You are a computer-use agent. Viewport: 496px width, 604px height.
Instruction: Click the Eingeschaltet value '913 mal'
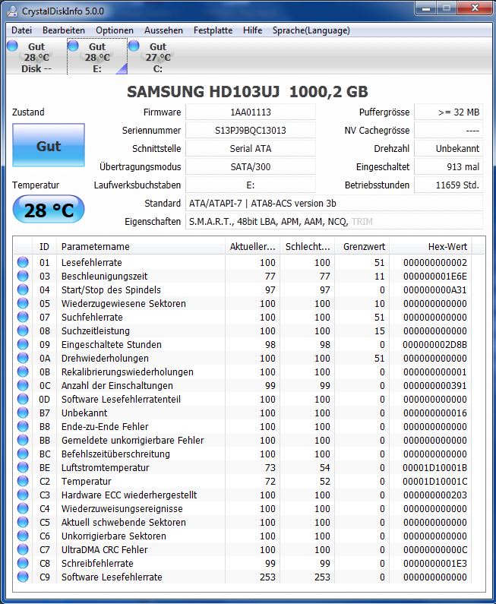click(448, 167)
